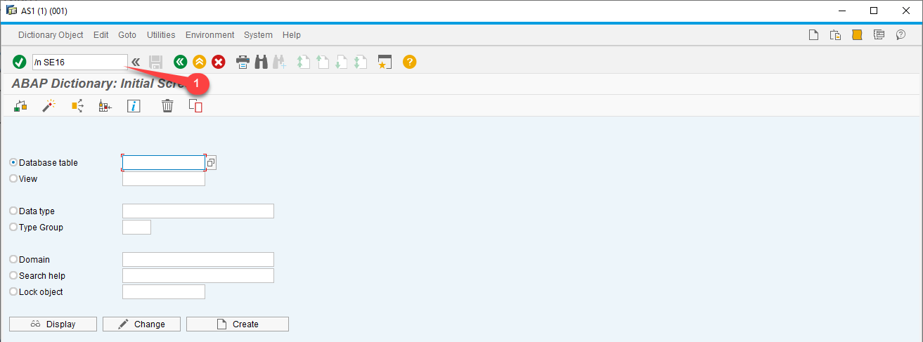
Task: Select the View radio button
Action: pos(13,178)
